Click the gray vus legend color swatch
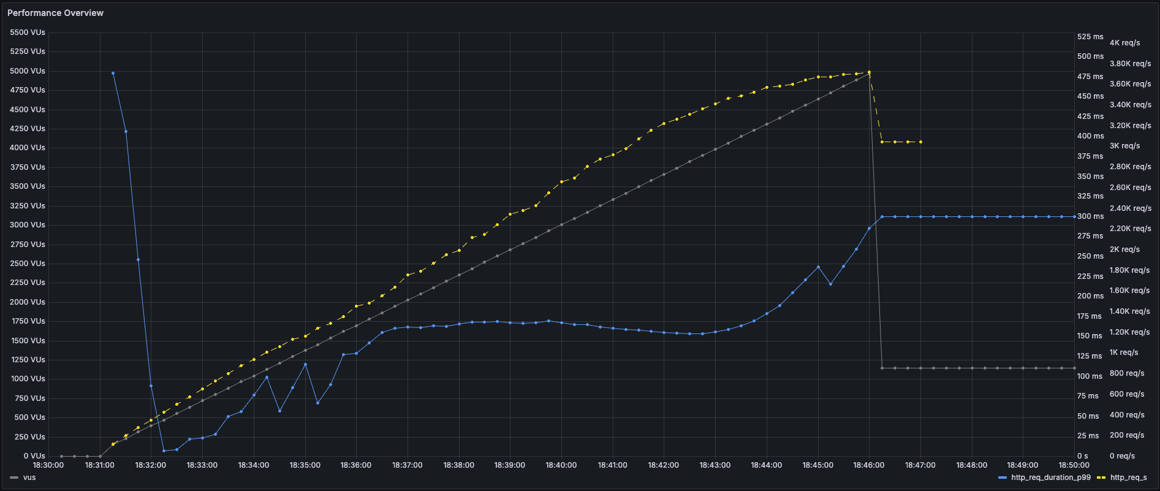 [x=14, y=478]
